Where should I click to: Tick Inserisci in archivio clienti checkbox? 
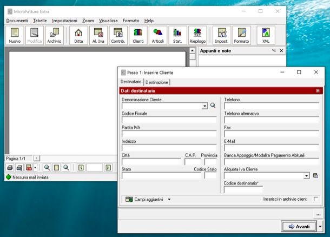(x=316, y=199)
